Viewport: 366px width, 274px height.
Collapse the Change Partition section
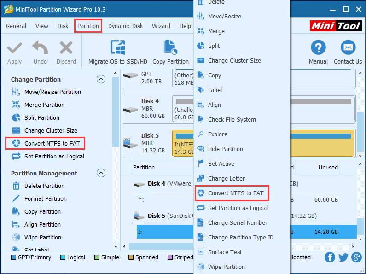tap(101, 79)
